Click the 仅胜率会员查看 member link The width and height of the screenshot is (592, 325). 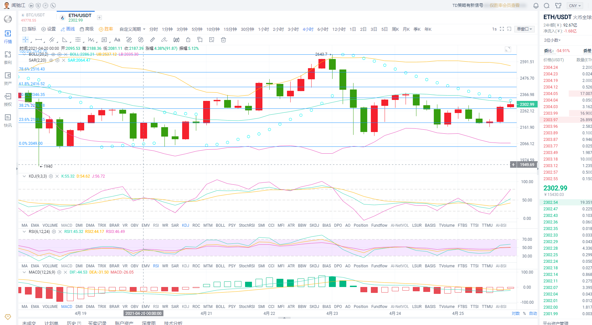[505, 6]
